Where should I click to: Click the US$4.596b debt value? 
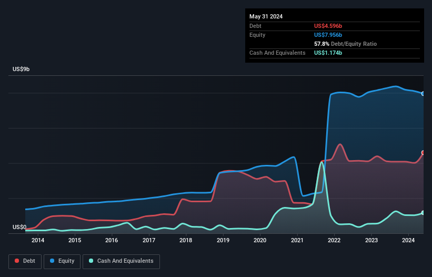pyautogui.click(x=328, y=26)
